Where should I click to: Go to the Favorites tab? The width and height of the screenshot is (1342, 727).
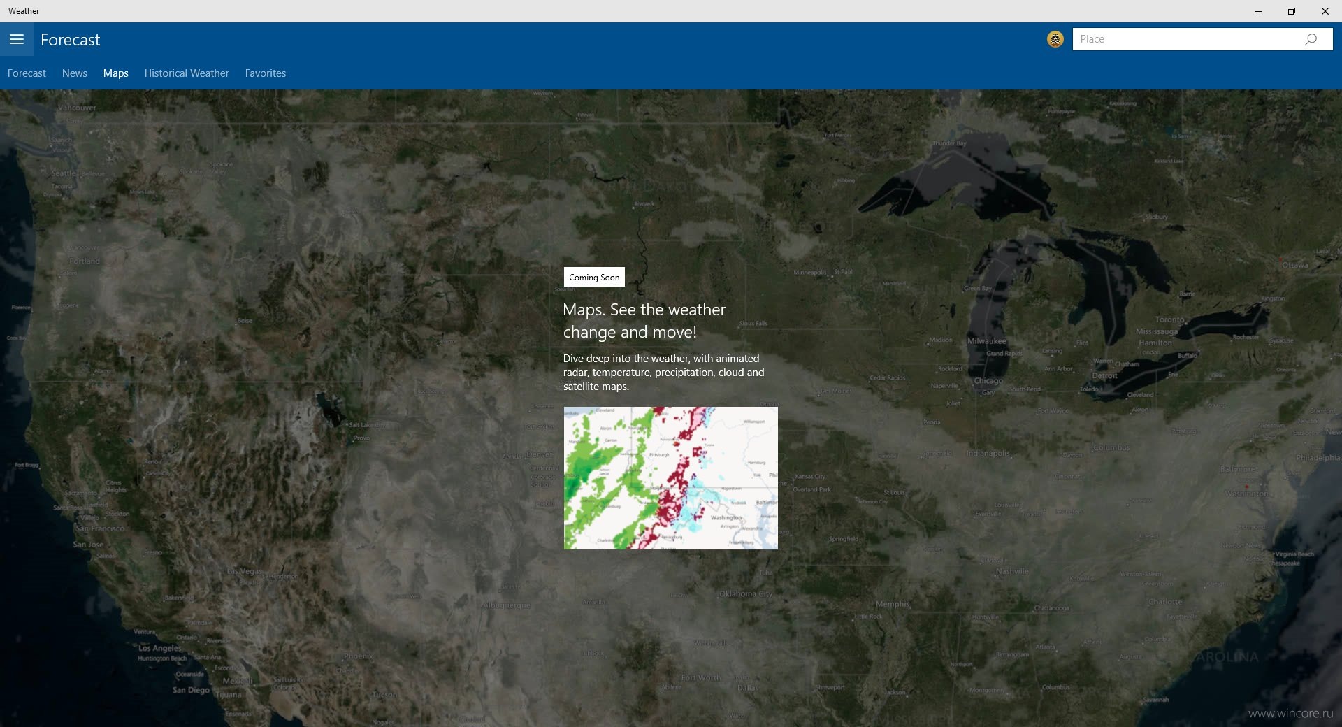pyautogui.click(x=266, y=73)
